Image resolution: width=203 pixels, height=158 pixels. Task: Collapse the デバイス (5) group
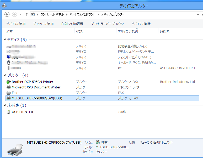5,39
